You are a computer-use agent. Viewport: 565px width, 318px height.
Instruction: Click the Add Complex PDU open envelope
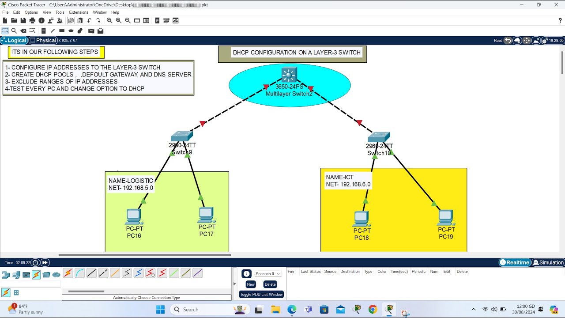(101, 31)
